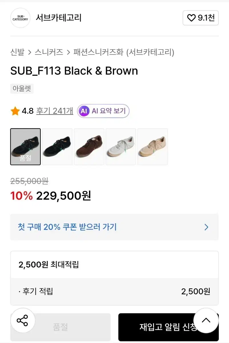Select the sold-out black shoe thumbnail

(26, 147)
